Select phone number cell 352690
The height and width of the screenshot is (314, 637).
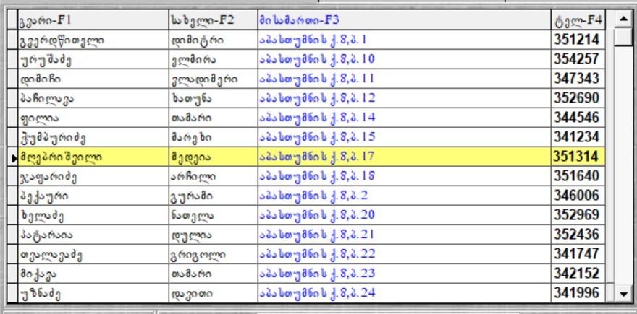578,98
